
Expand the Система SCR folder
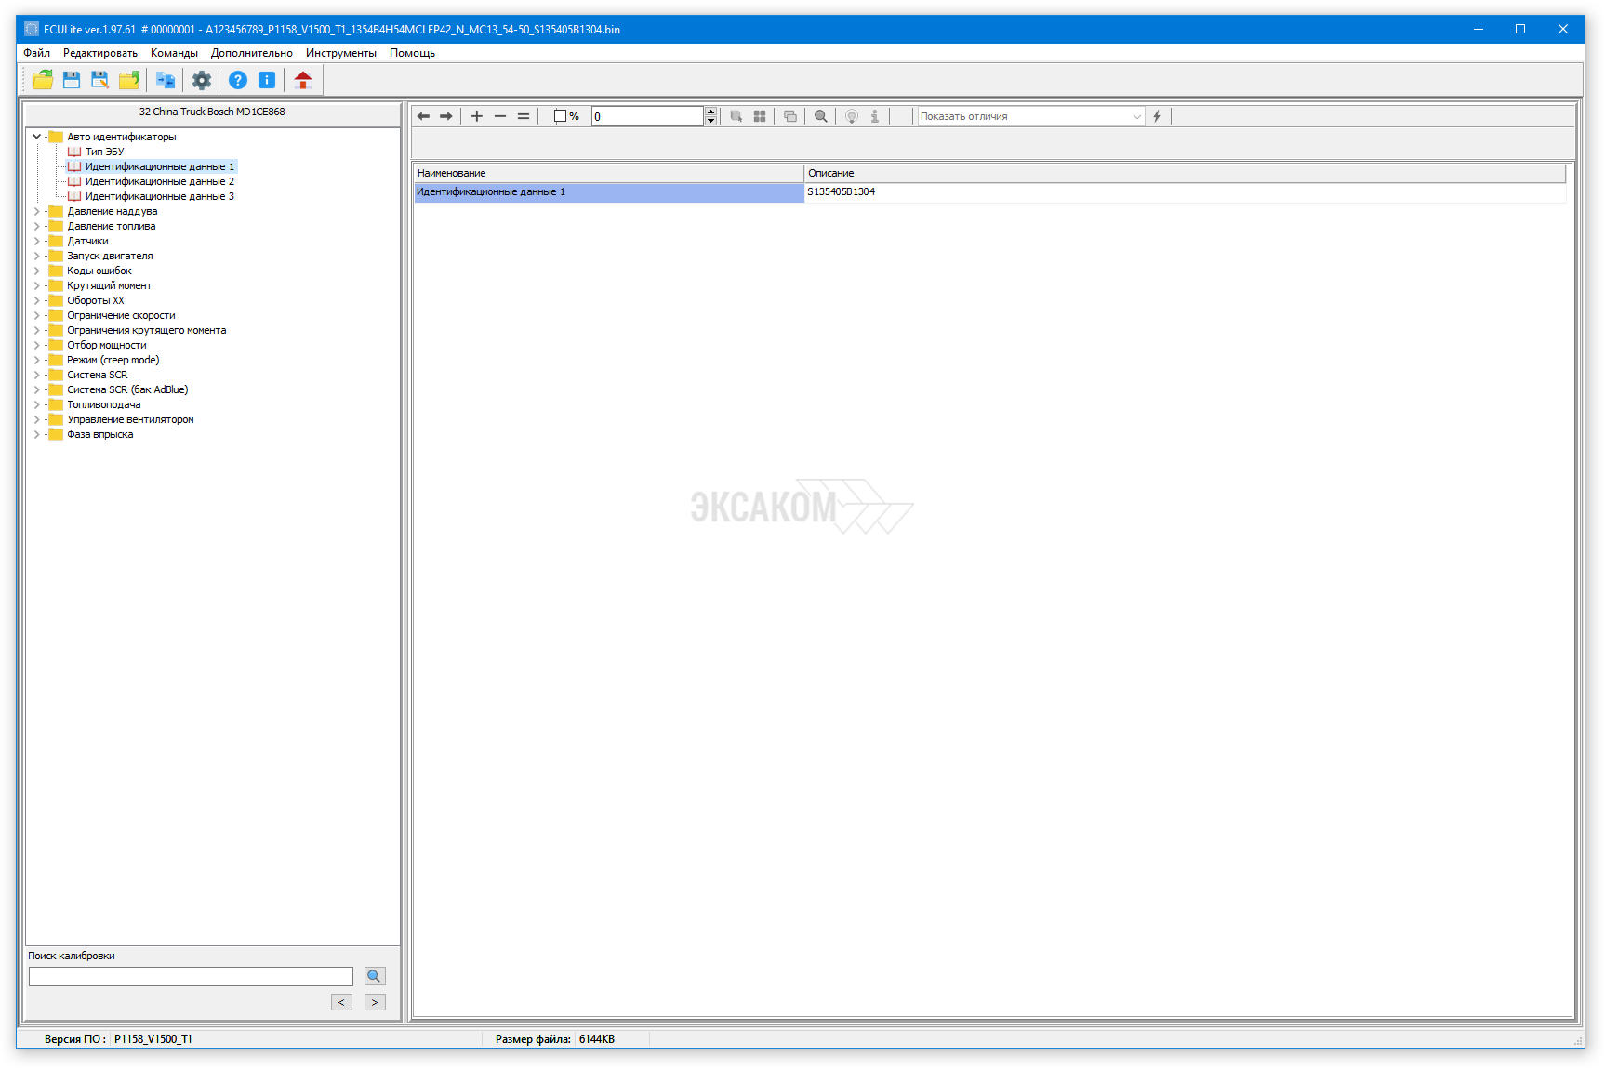[37, 375]
